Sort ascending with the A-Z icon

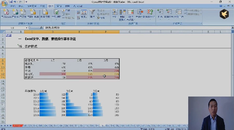point(78,12)
